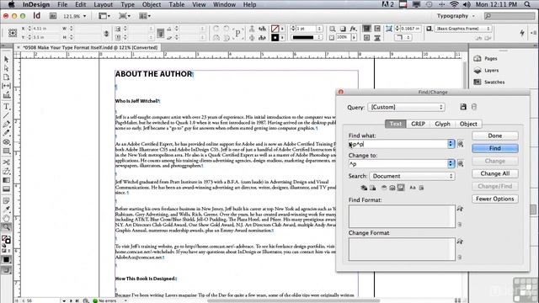Click the Find button

(494, 148)
